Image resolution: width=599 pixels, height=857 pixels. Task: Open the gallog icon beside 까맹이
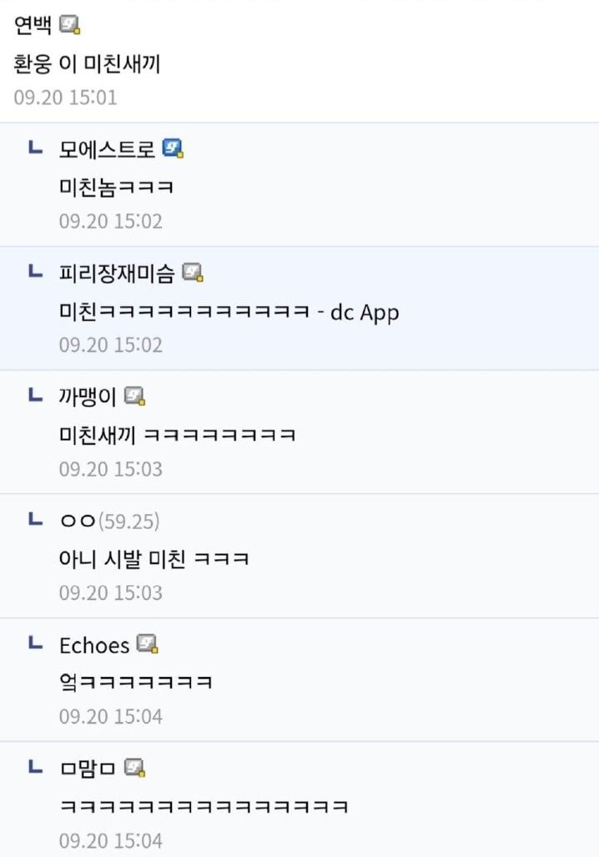134,396
